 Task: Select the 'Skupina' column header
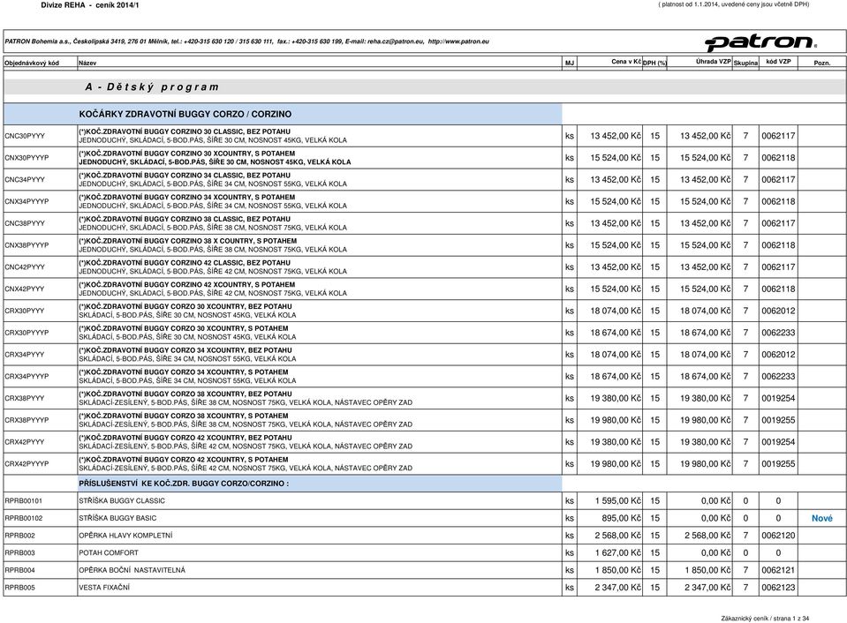point(745,64)
